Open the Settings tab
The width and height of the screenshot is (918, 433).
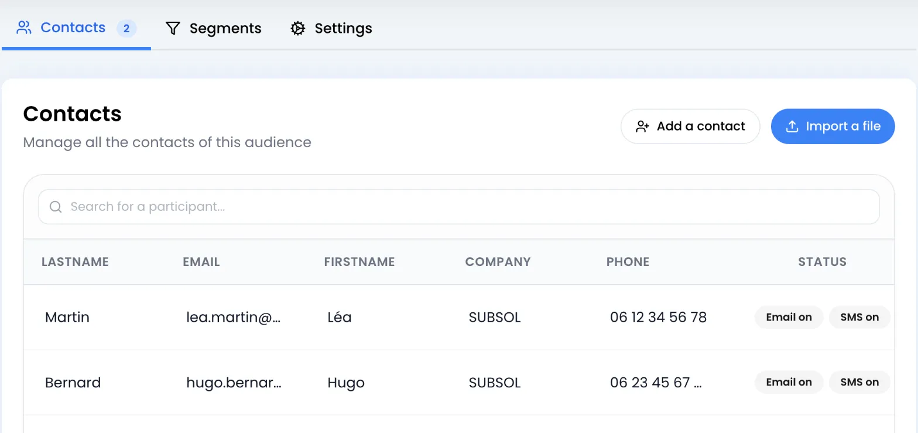pyautogui.click(x=331, y=28)
